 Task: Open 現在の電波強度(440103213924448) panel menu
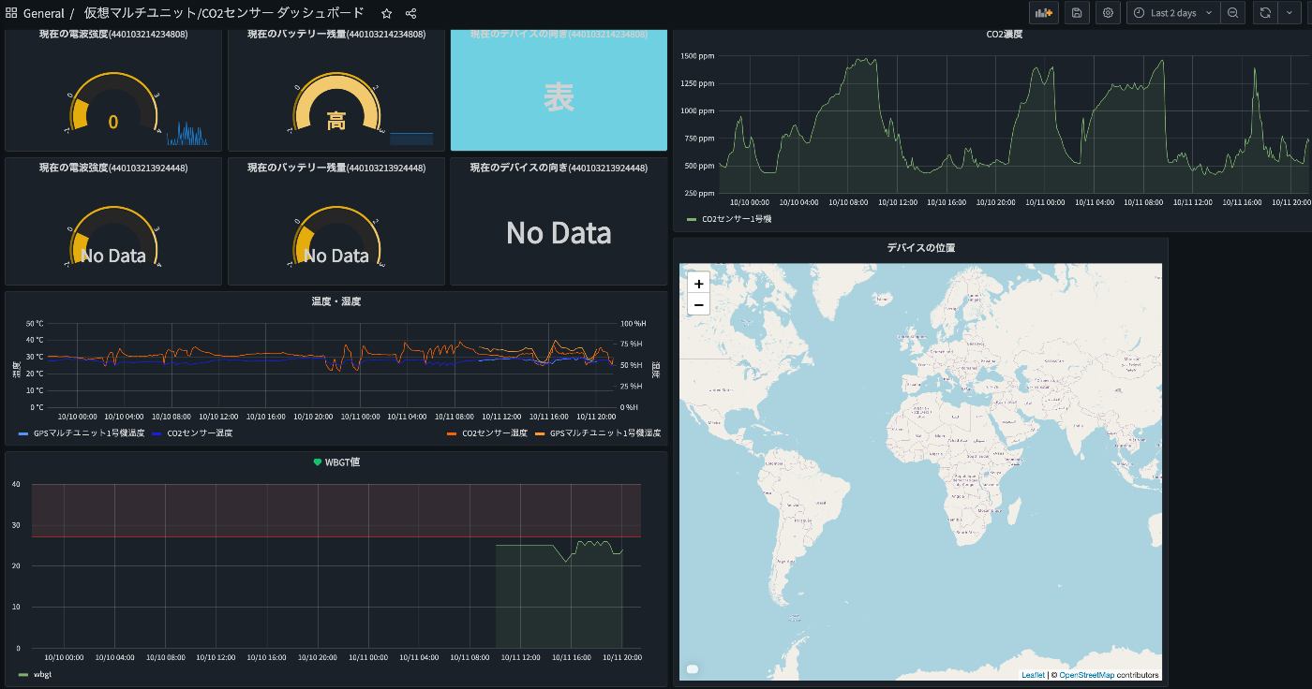click(112, 169)
